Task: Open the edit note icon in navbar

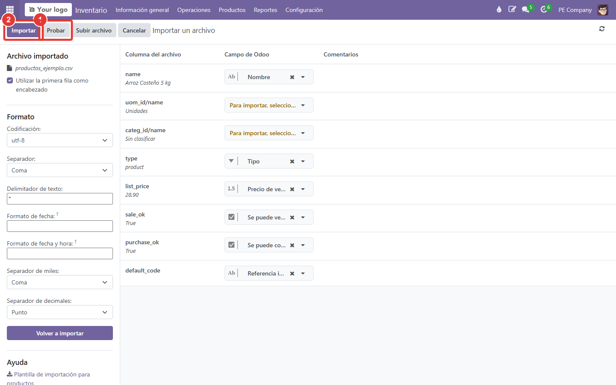Action: tap(512, 9)
